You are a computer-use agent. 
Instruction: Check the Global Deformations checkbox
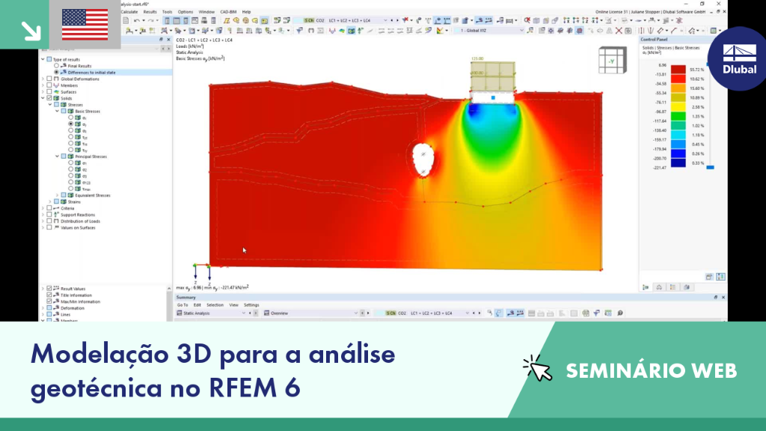tap(49, 79)
